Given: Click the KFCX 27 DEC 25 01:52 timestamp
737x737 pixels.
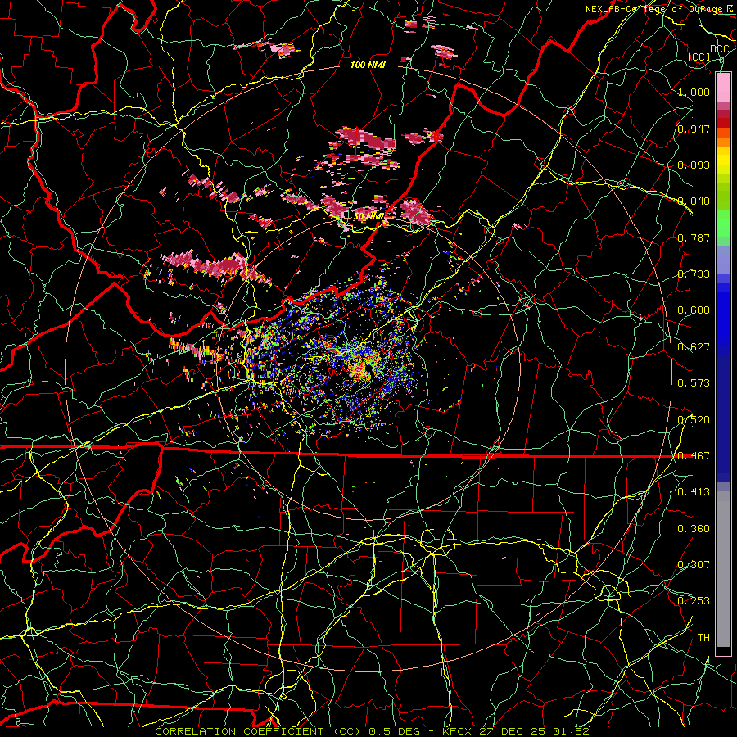Looking at the screenshot, I should [x=516, y=731].
